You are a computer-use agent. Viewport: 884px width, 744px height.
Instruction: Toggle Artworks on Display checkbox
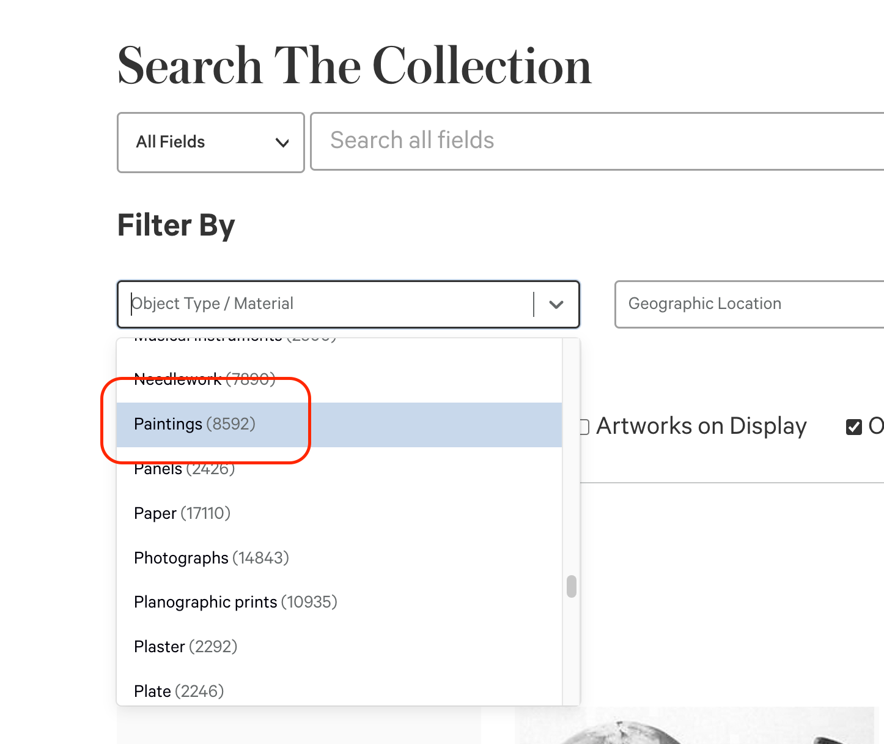point(584,426)
